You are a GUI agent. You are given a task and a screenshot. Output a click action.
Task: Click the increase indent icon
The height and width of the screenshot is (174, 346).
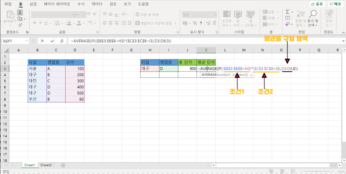130,23
